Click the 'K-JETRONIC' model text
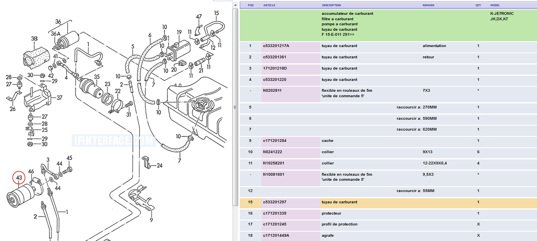Image resolution: width=537 pixels, height=241 pixels. [502, 14]
